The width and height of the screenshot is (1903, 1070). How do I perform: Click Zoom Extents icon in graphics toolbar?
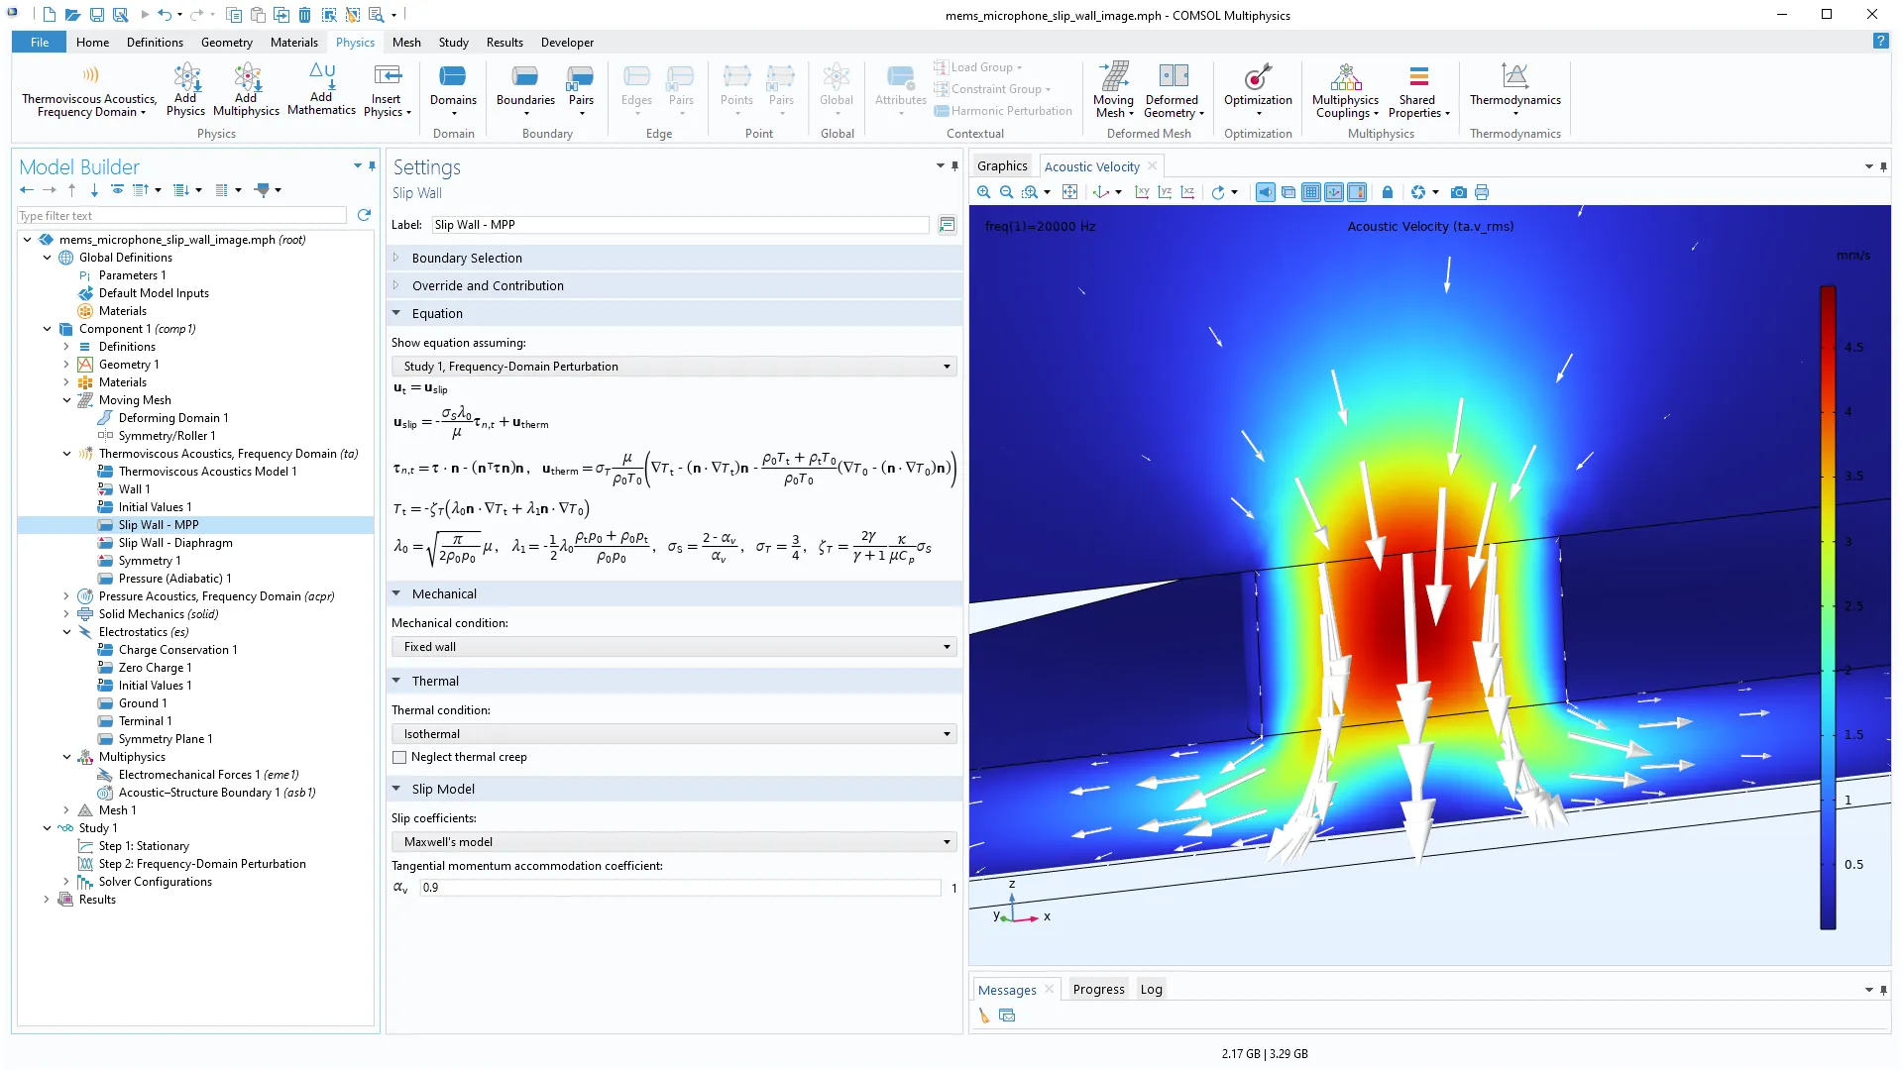tap(1069, 192)
